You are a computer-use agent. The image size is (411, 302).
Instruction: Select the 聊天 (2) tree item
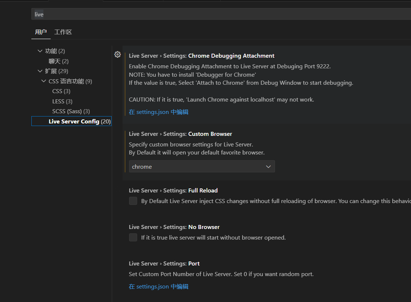(59, 61)
